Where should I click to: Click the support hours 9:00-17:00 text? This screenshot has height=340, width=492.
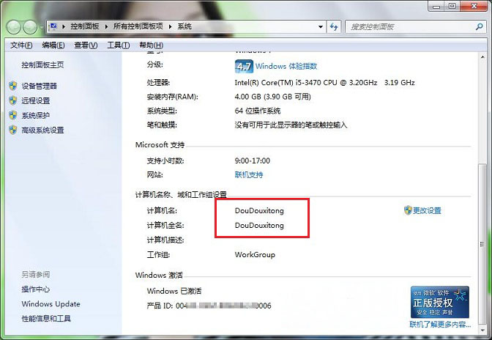(253, 160)
